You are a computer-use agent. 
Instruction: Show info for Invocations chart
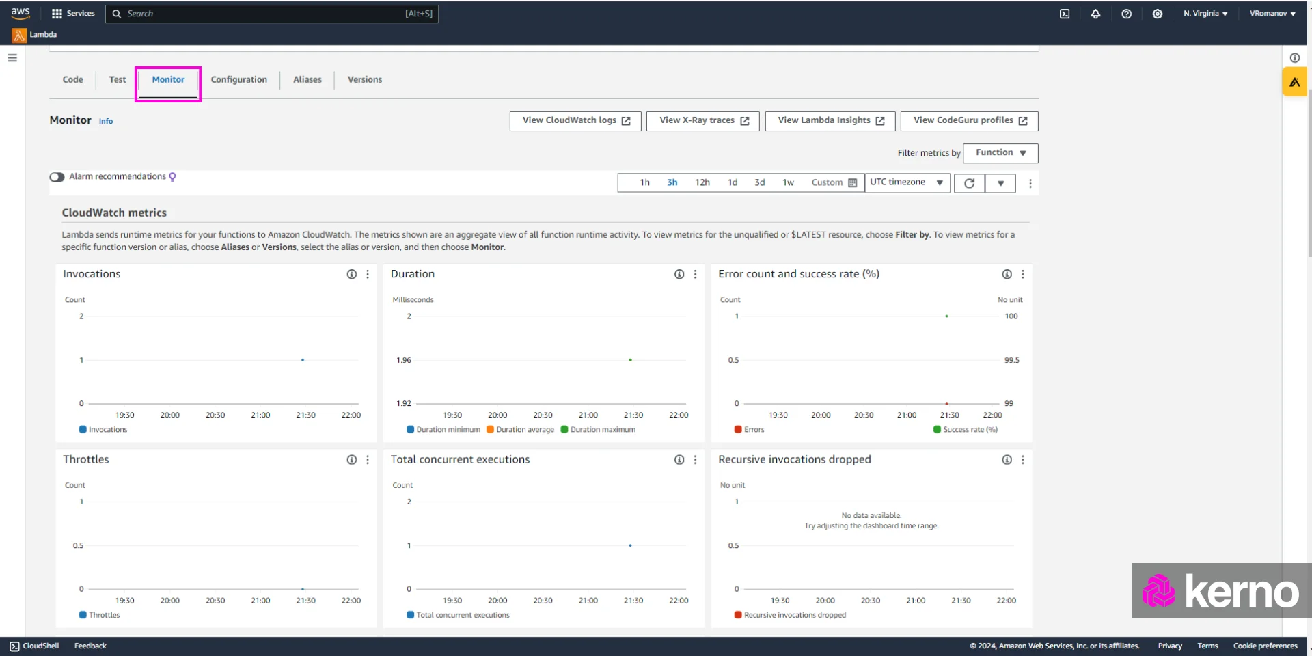pos(351,274)
